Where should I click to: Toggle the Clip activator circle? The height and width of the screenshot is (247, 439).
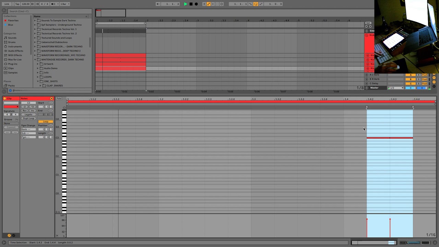(5, 99)
